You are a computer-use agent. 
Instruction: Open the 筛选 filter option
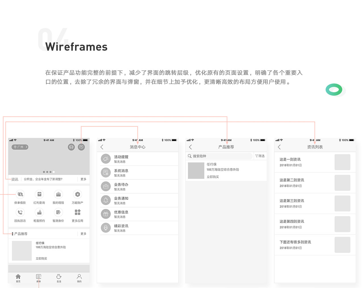click(260, 156)
